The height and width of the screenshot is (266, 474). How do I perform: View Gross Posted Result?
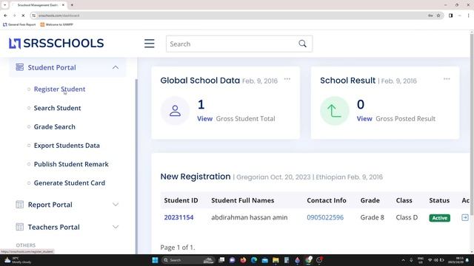(364, 119)
